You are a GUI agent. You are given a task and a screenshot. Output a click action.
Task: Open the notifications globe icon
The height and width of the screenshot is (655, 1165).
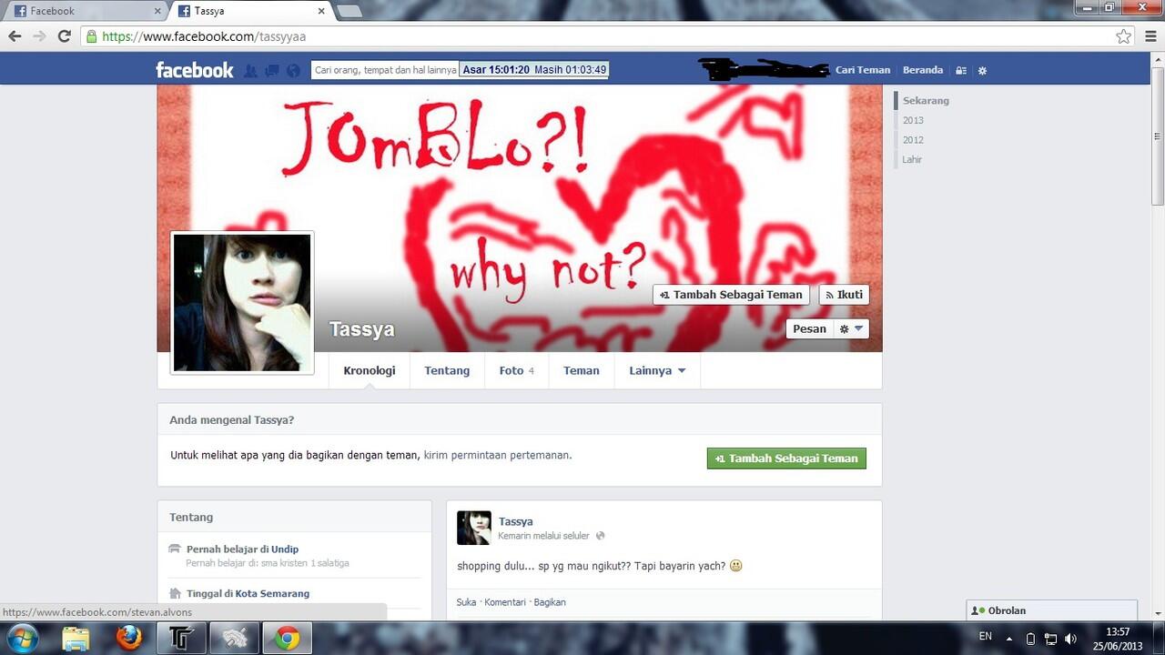coord(293,70)
